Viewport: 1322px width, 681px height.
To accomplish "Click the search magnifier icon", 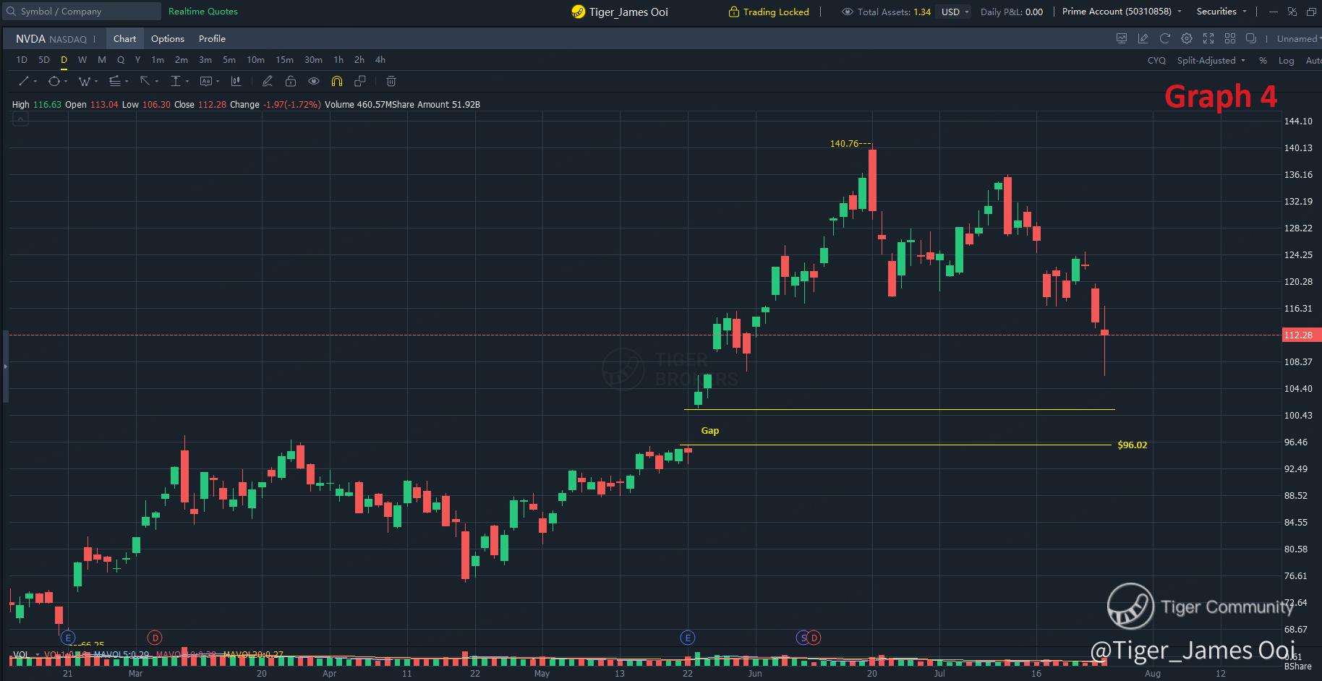I will 11,12.
